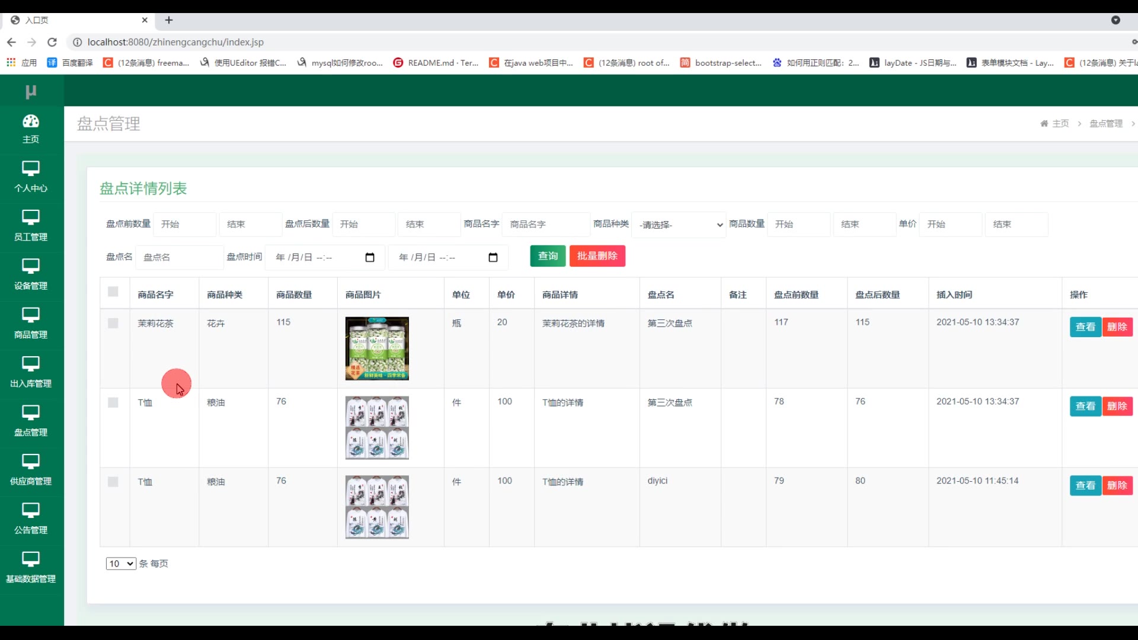The height and width of the screenshot is (640, 1138).
Task: Tick the select-all checkbox in table header
Action: coord(113,292)
